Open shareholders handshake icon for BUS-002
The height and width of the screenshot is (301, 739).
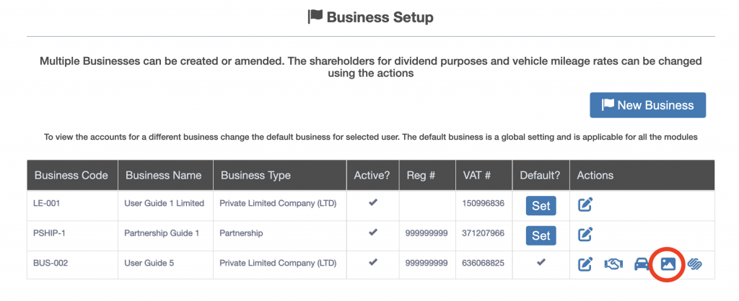613,264
